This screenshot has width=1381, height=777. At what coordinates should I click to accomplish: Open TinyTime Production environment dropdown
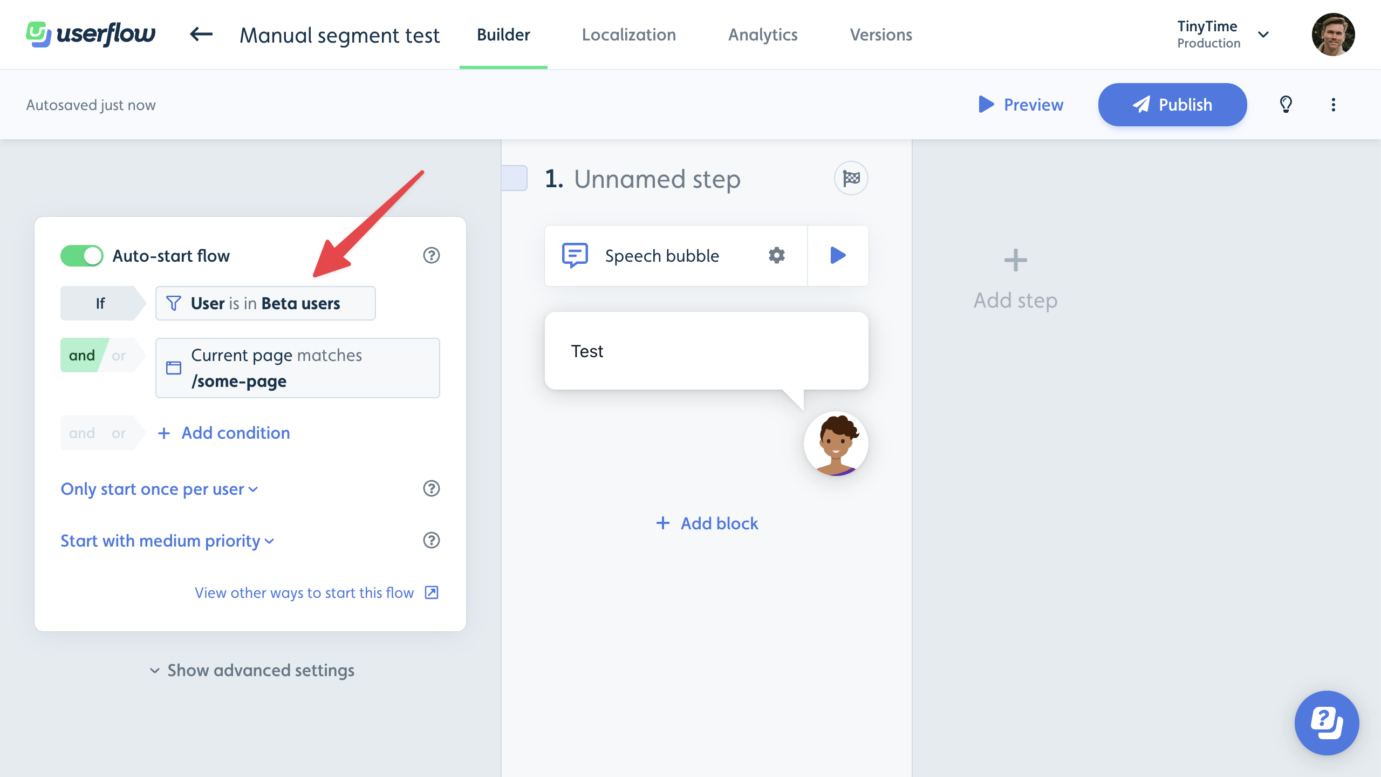click(x=1222, y=35)
